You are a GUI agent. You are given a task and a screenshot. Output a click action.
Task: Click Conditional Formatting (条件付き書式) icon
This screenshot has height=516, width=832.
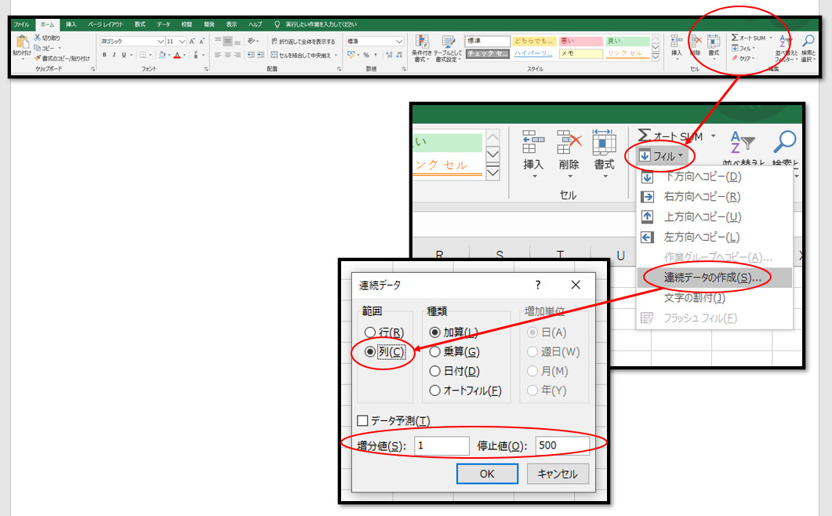(422, 43)
